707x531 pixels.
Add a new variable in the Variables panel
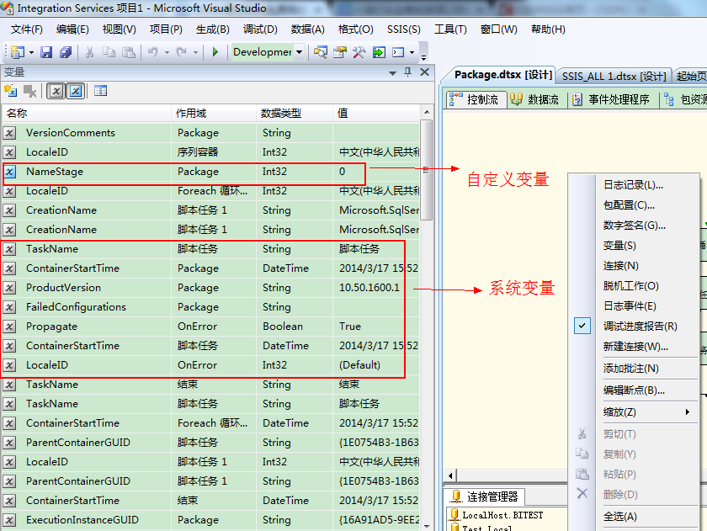point(10,91)
